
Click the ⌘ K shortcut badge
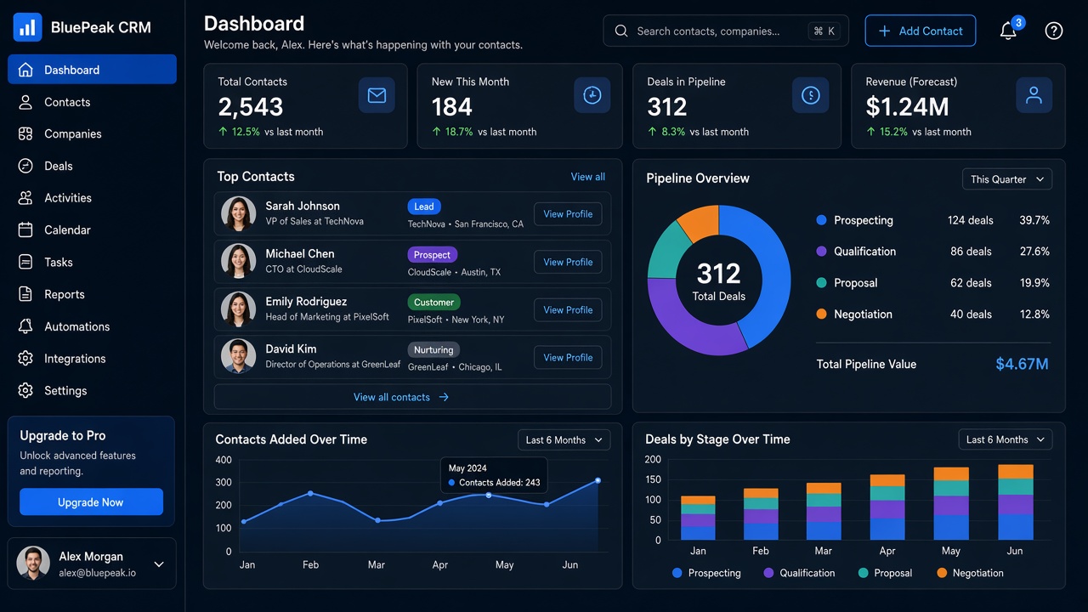click(824, 31)
